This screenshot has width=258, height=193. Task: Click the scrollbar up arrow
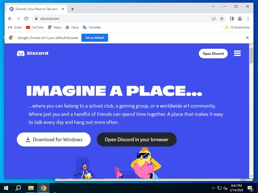tap(251, 46)
